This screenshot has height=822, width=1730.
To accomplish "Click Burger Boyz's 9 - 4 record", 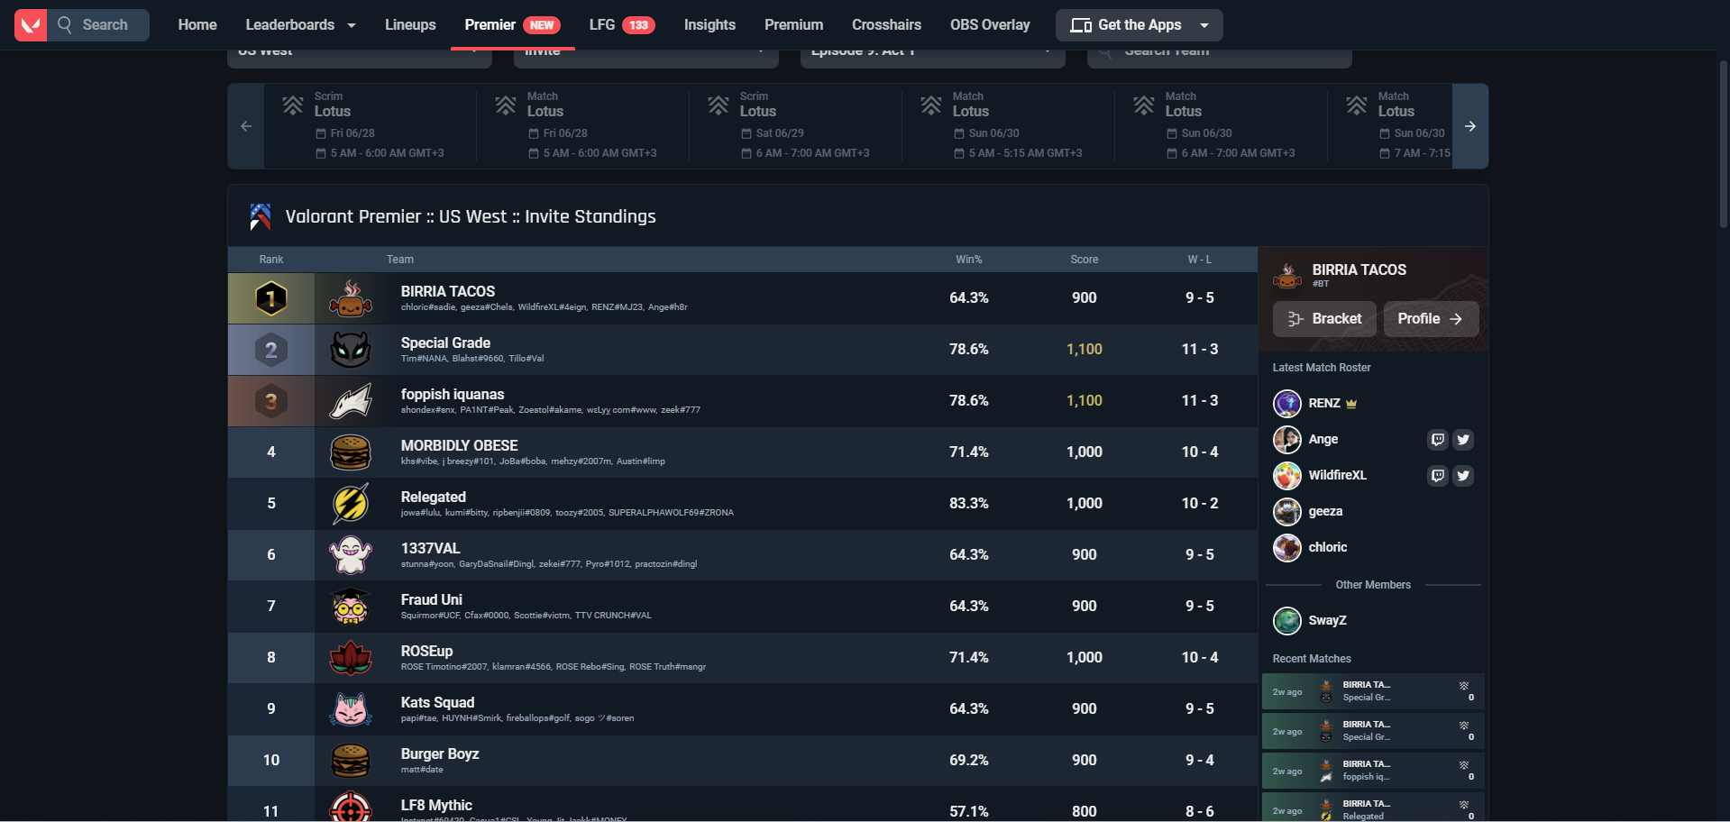I will (x=1200, y=761).
